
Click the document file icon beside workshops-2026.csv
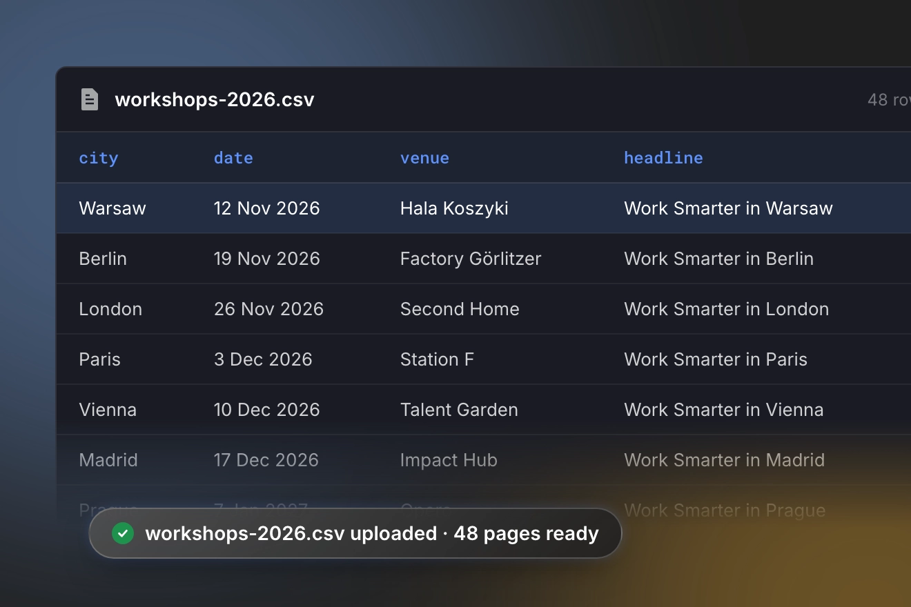[90, 99]
